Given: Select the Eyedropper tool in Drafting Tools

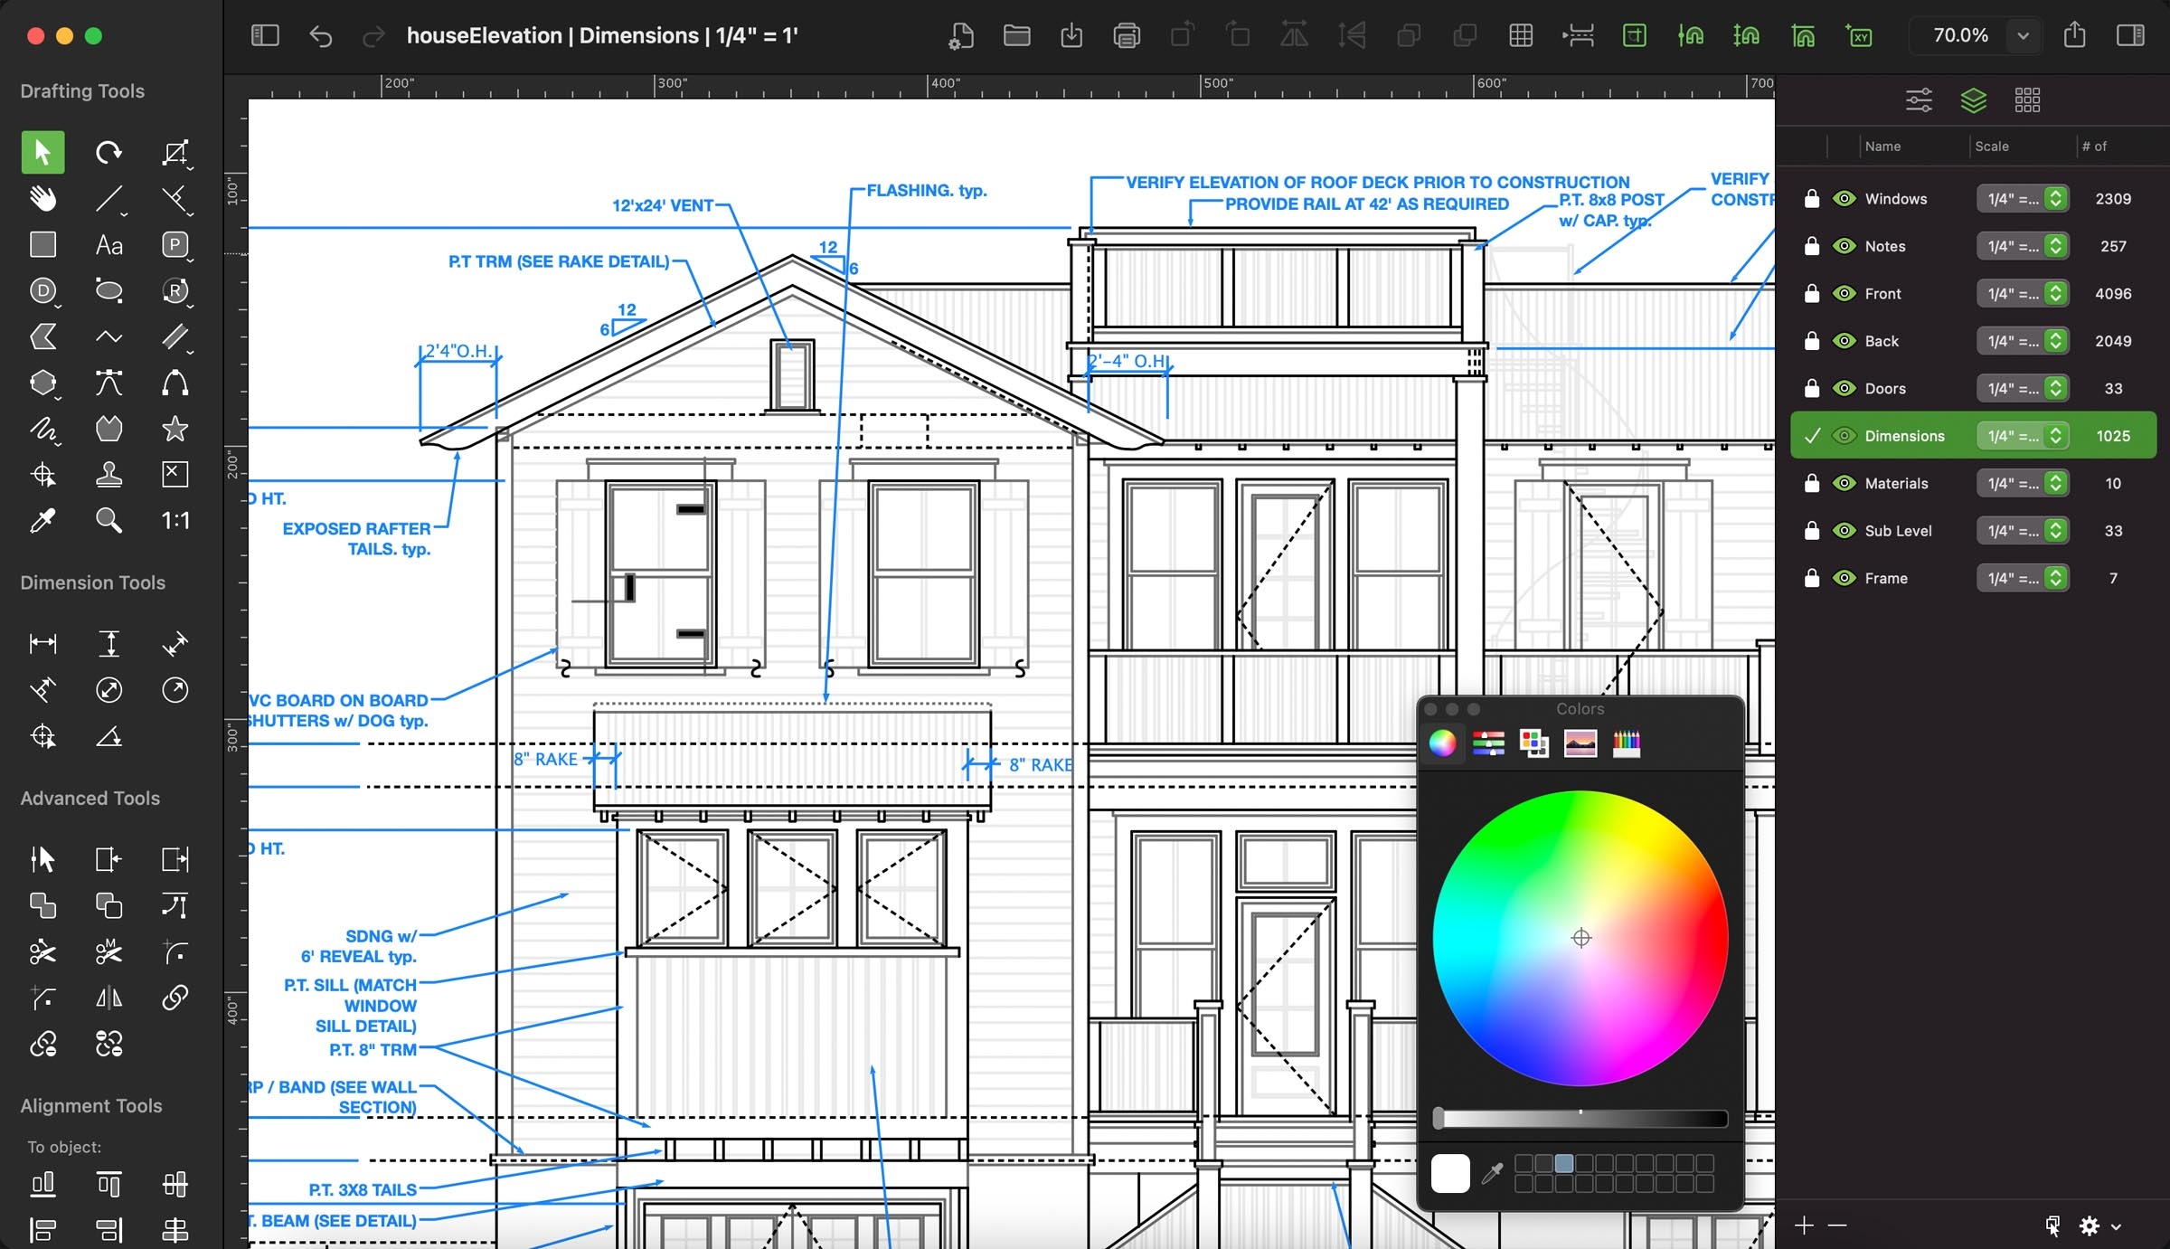Looking at the screenshot, I should (x=42, y=520).
